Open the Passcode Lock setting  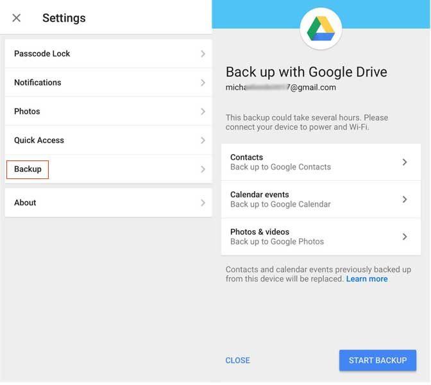click(108, 54)
